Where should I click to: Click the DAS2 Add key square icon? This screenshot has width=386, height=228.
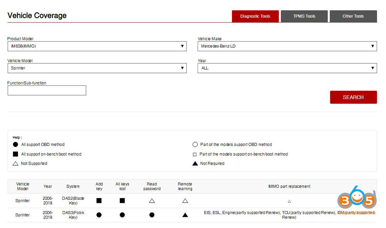coord(99,201)
